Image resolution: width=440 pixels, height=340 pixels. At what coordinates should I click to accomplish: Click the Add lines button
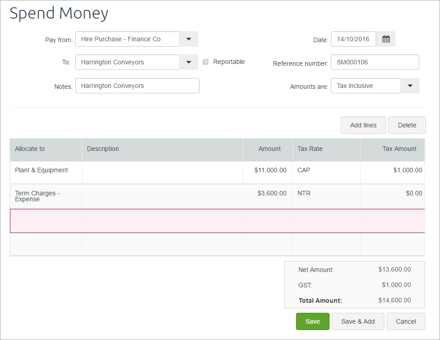coord(363,125)
